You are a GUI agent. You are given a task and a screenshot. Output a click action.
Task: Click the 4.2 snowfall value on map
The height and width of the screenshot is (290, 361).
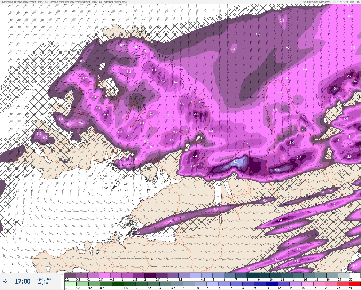click(x=277, y=170)
